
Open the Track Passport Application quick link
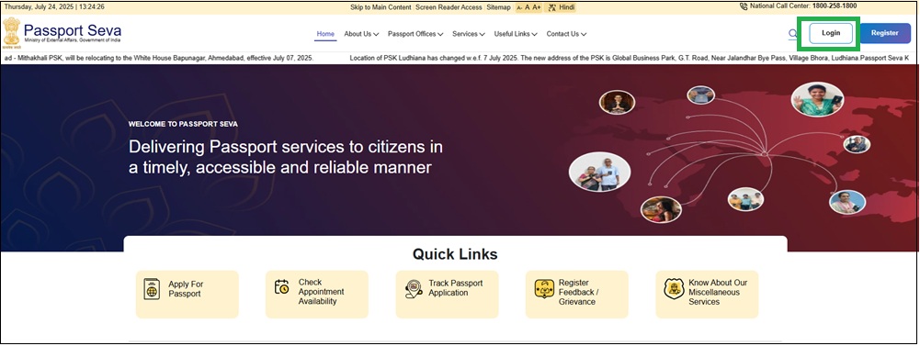coord(447,294)
